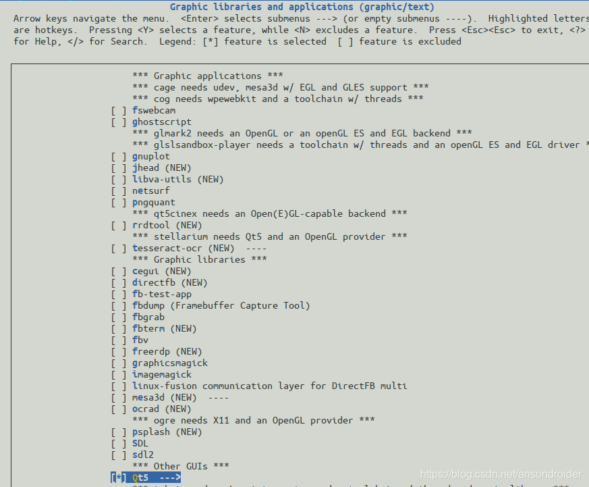Screen dimensions: 589x487
Task: Check the fbgrab checkbox
Action: coord(119,317)
